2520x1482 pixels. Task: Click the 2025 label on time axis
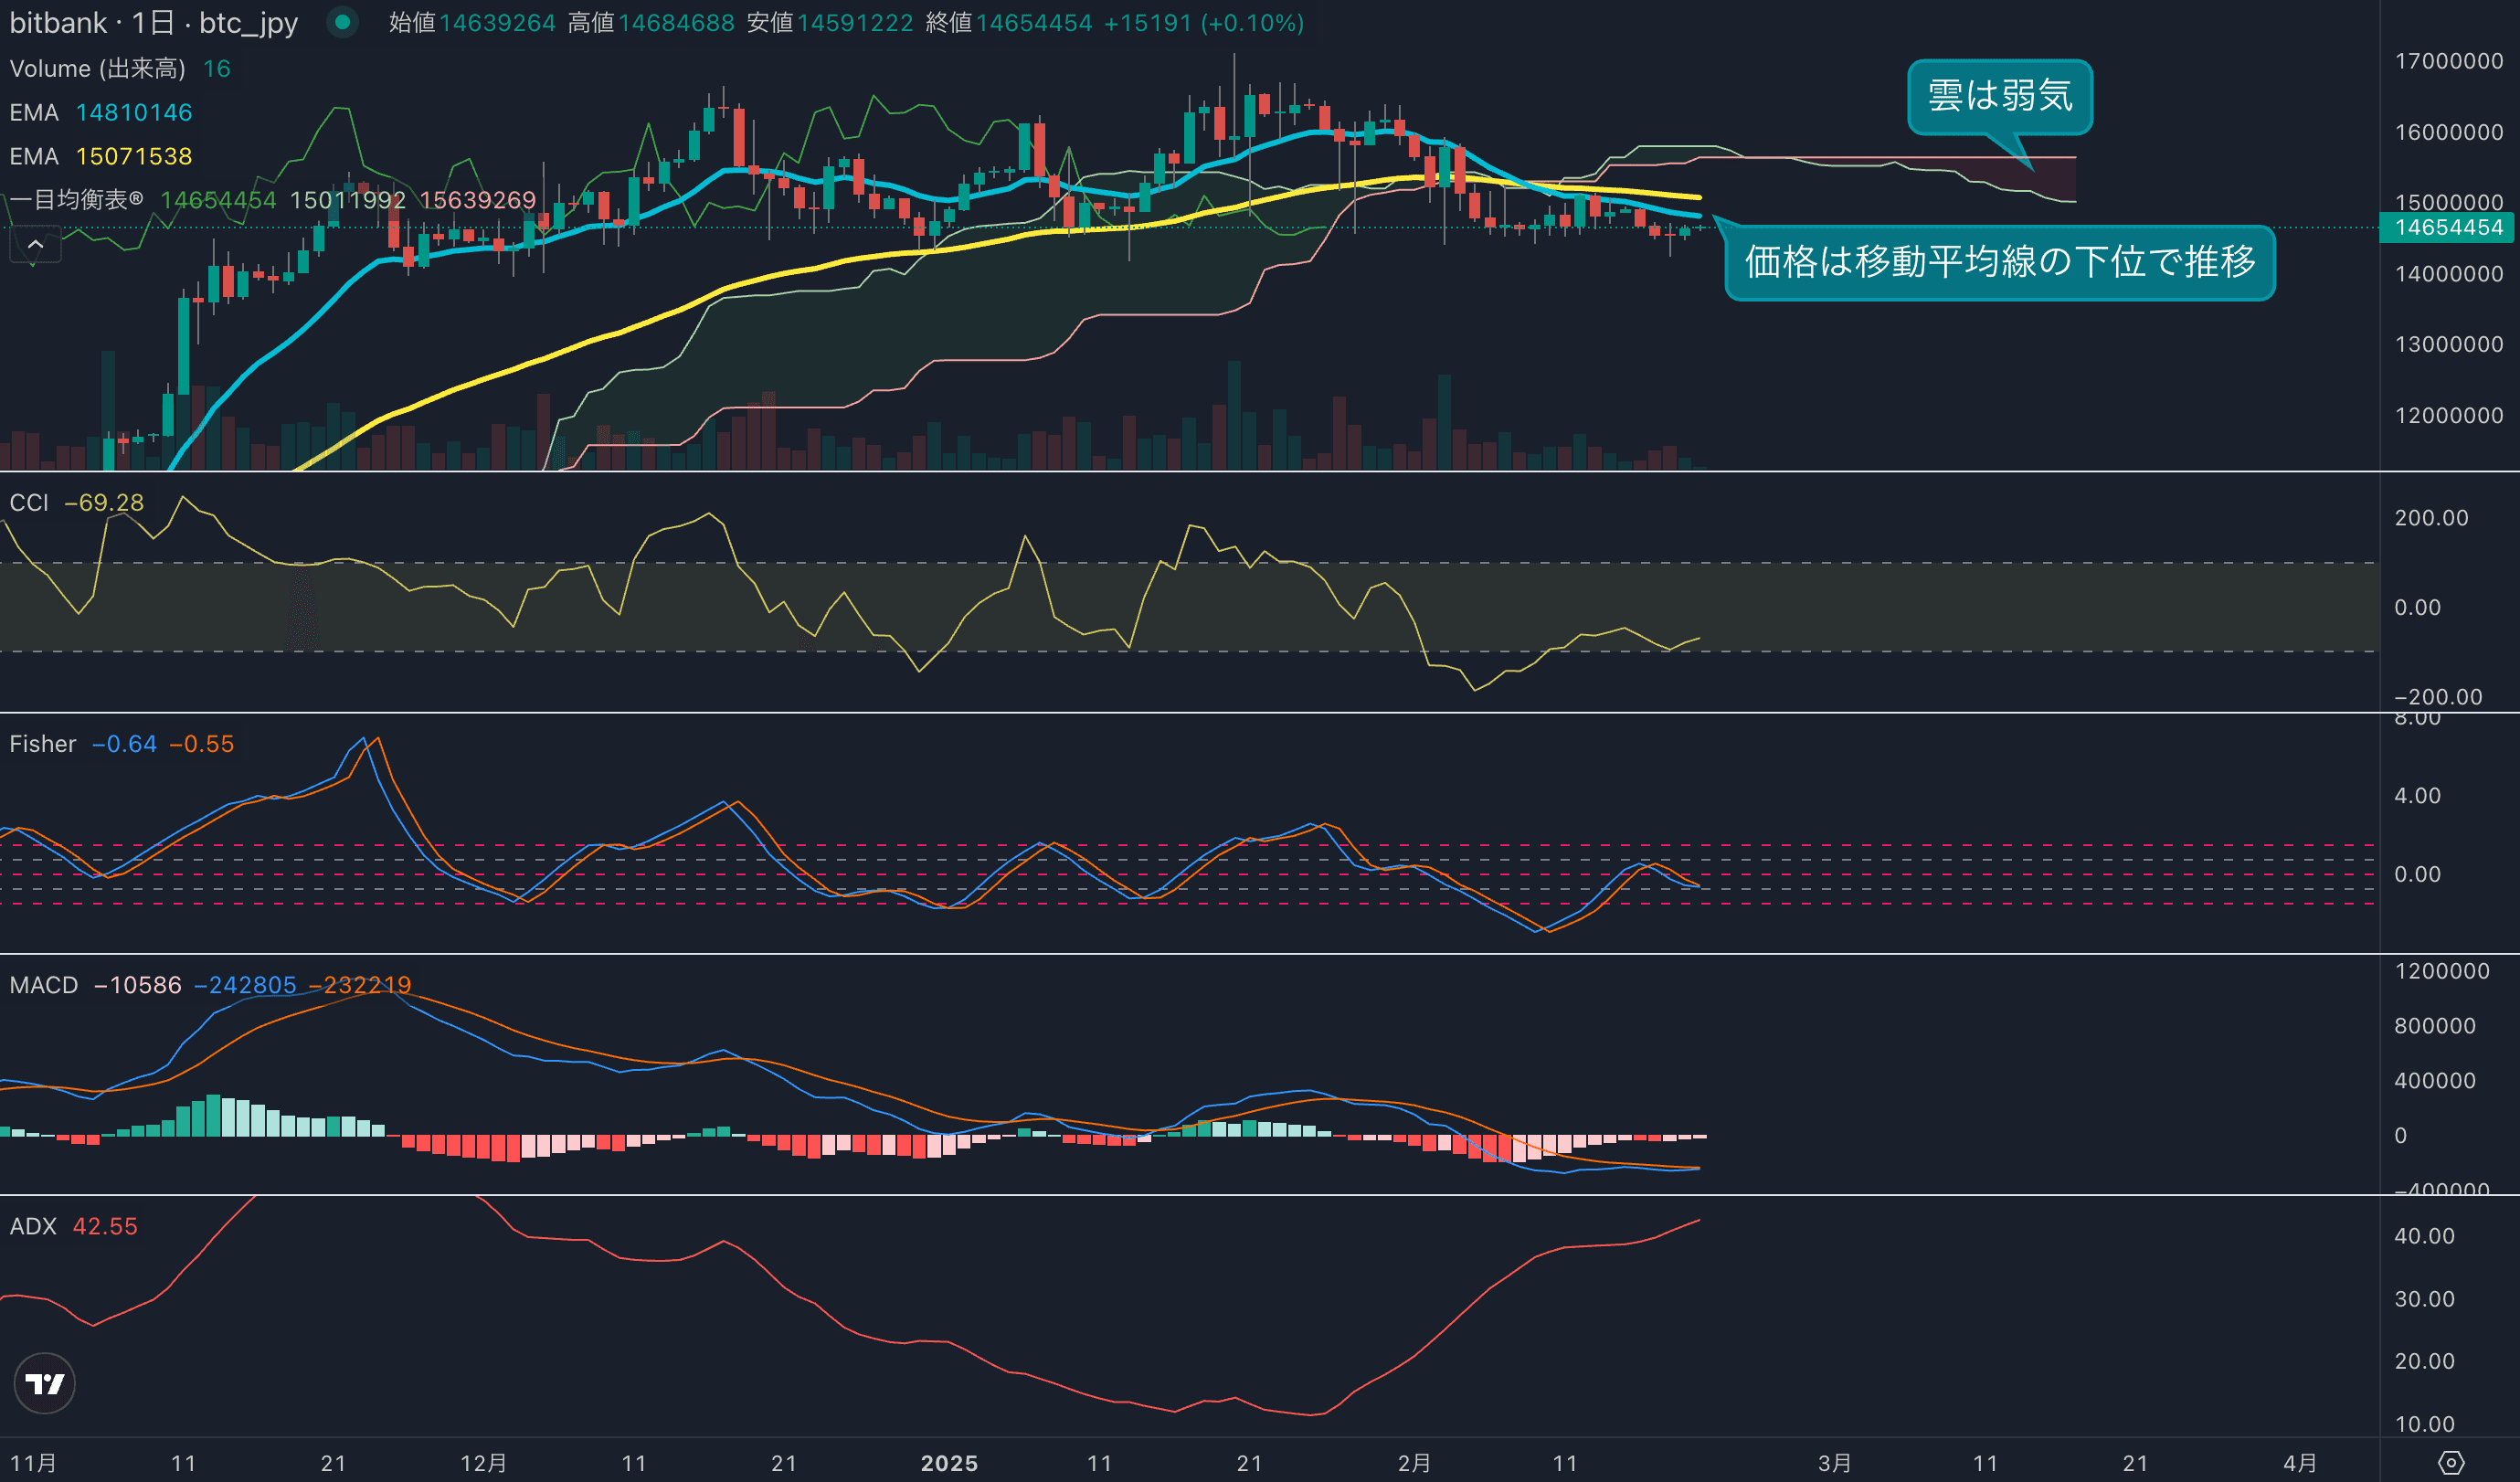point(948,1463)
